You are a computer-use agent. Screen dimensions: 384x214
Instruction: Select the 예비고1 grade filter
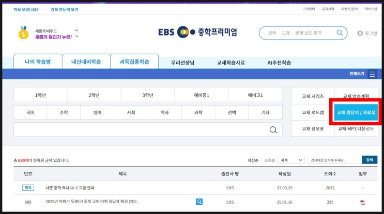point(255,95)
